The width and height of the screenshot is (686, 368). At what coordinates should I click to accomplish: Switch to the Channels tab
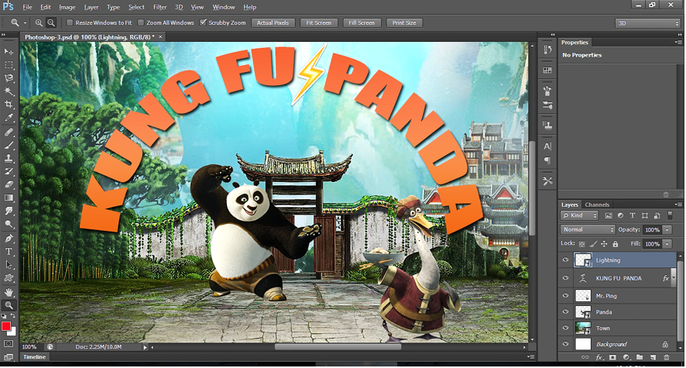tap(597, 205)
